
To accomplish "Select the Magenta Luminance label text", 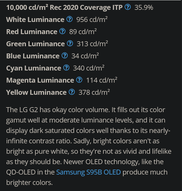I will 40,80.
